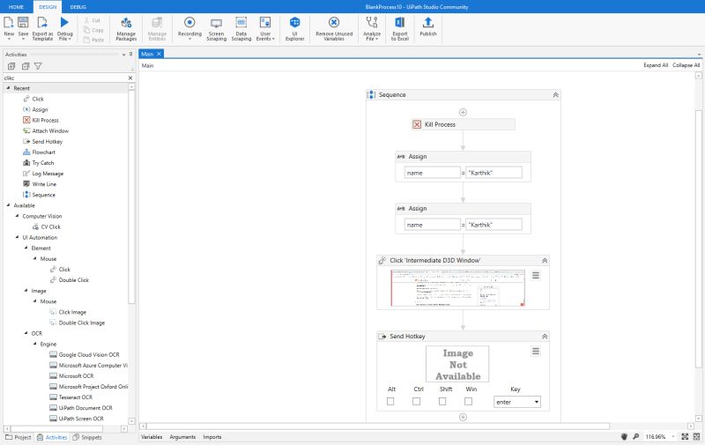Open the Snippets panel tab
This screenshot has width=705, height=445.
point(87,437)
